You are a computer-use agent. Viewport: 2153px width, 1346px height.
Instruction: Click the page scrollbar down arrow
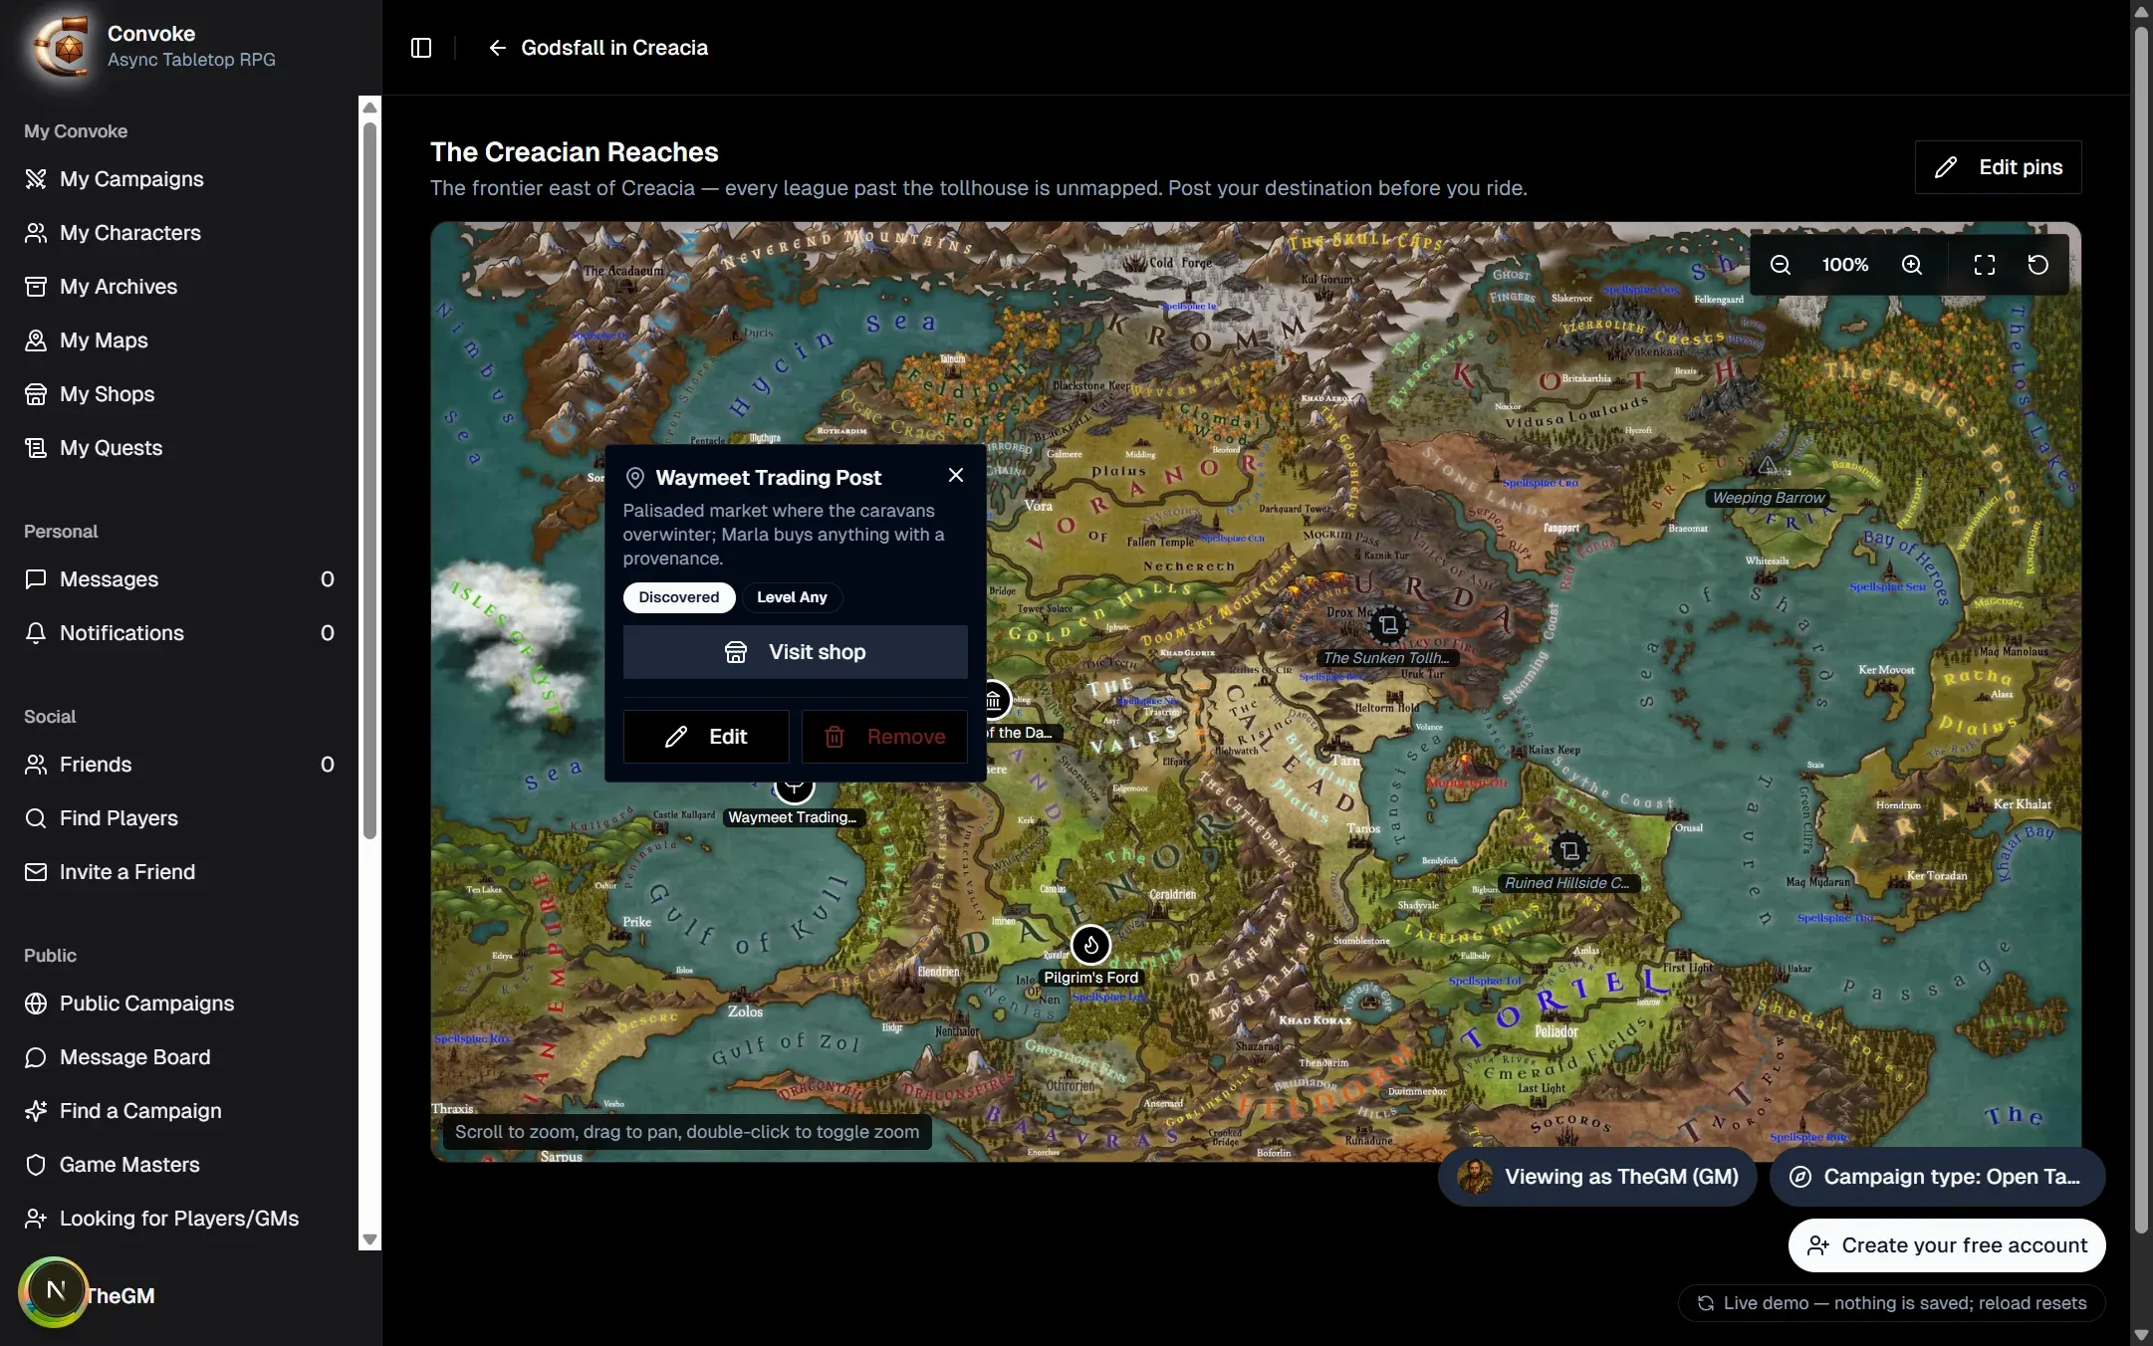point(2141,1335)
